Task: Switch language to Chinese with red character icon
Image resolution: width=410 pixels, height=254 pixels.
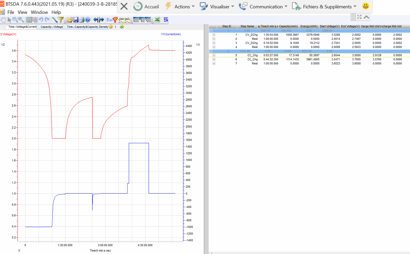Action: click(115, 20)
